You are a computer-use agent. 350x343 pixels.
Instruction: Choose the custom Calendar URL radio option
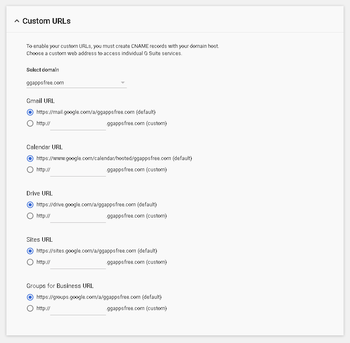30,170
